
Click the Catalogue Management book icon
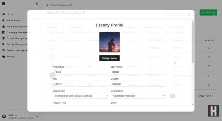3,32
